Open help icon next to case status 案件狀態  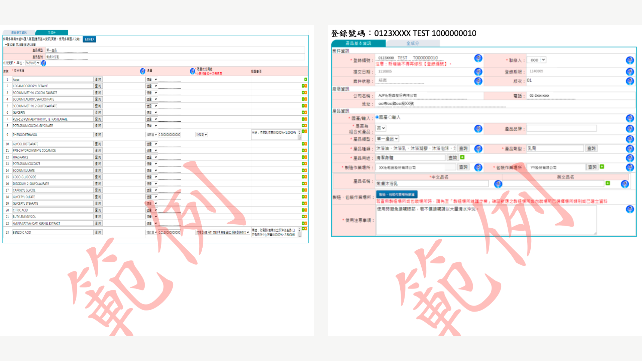478,81
